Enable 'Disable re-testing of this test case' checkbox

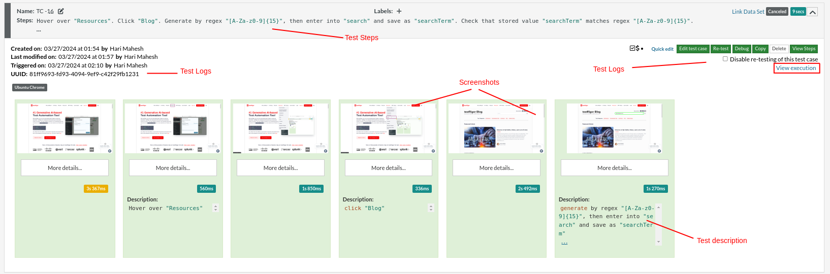[725, 59]
